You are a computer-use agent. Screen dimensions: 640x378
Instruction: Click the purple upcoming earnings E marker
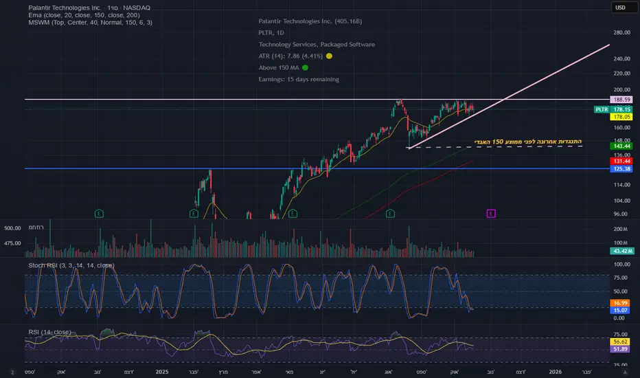click(x=491, y=213)
